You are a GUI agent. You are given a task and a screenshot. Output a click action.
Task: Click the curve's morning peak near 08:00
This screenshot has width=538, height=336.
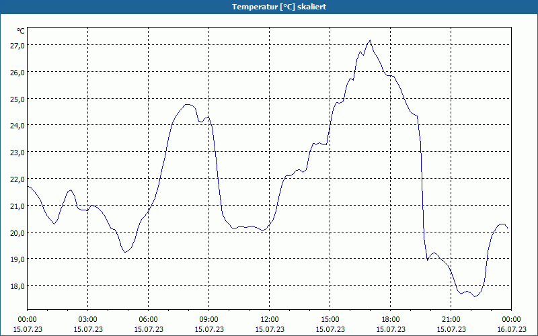(x=188, y=104)
